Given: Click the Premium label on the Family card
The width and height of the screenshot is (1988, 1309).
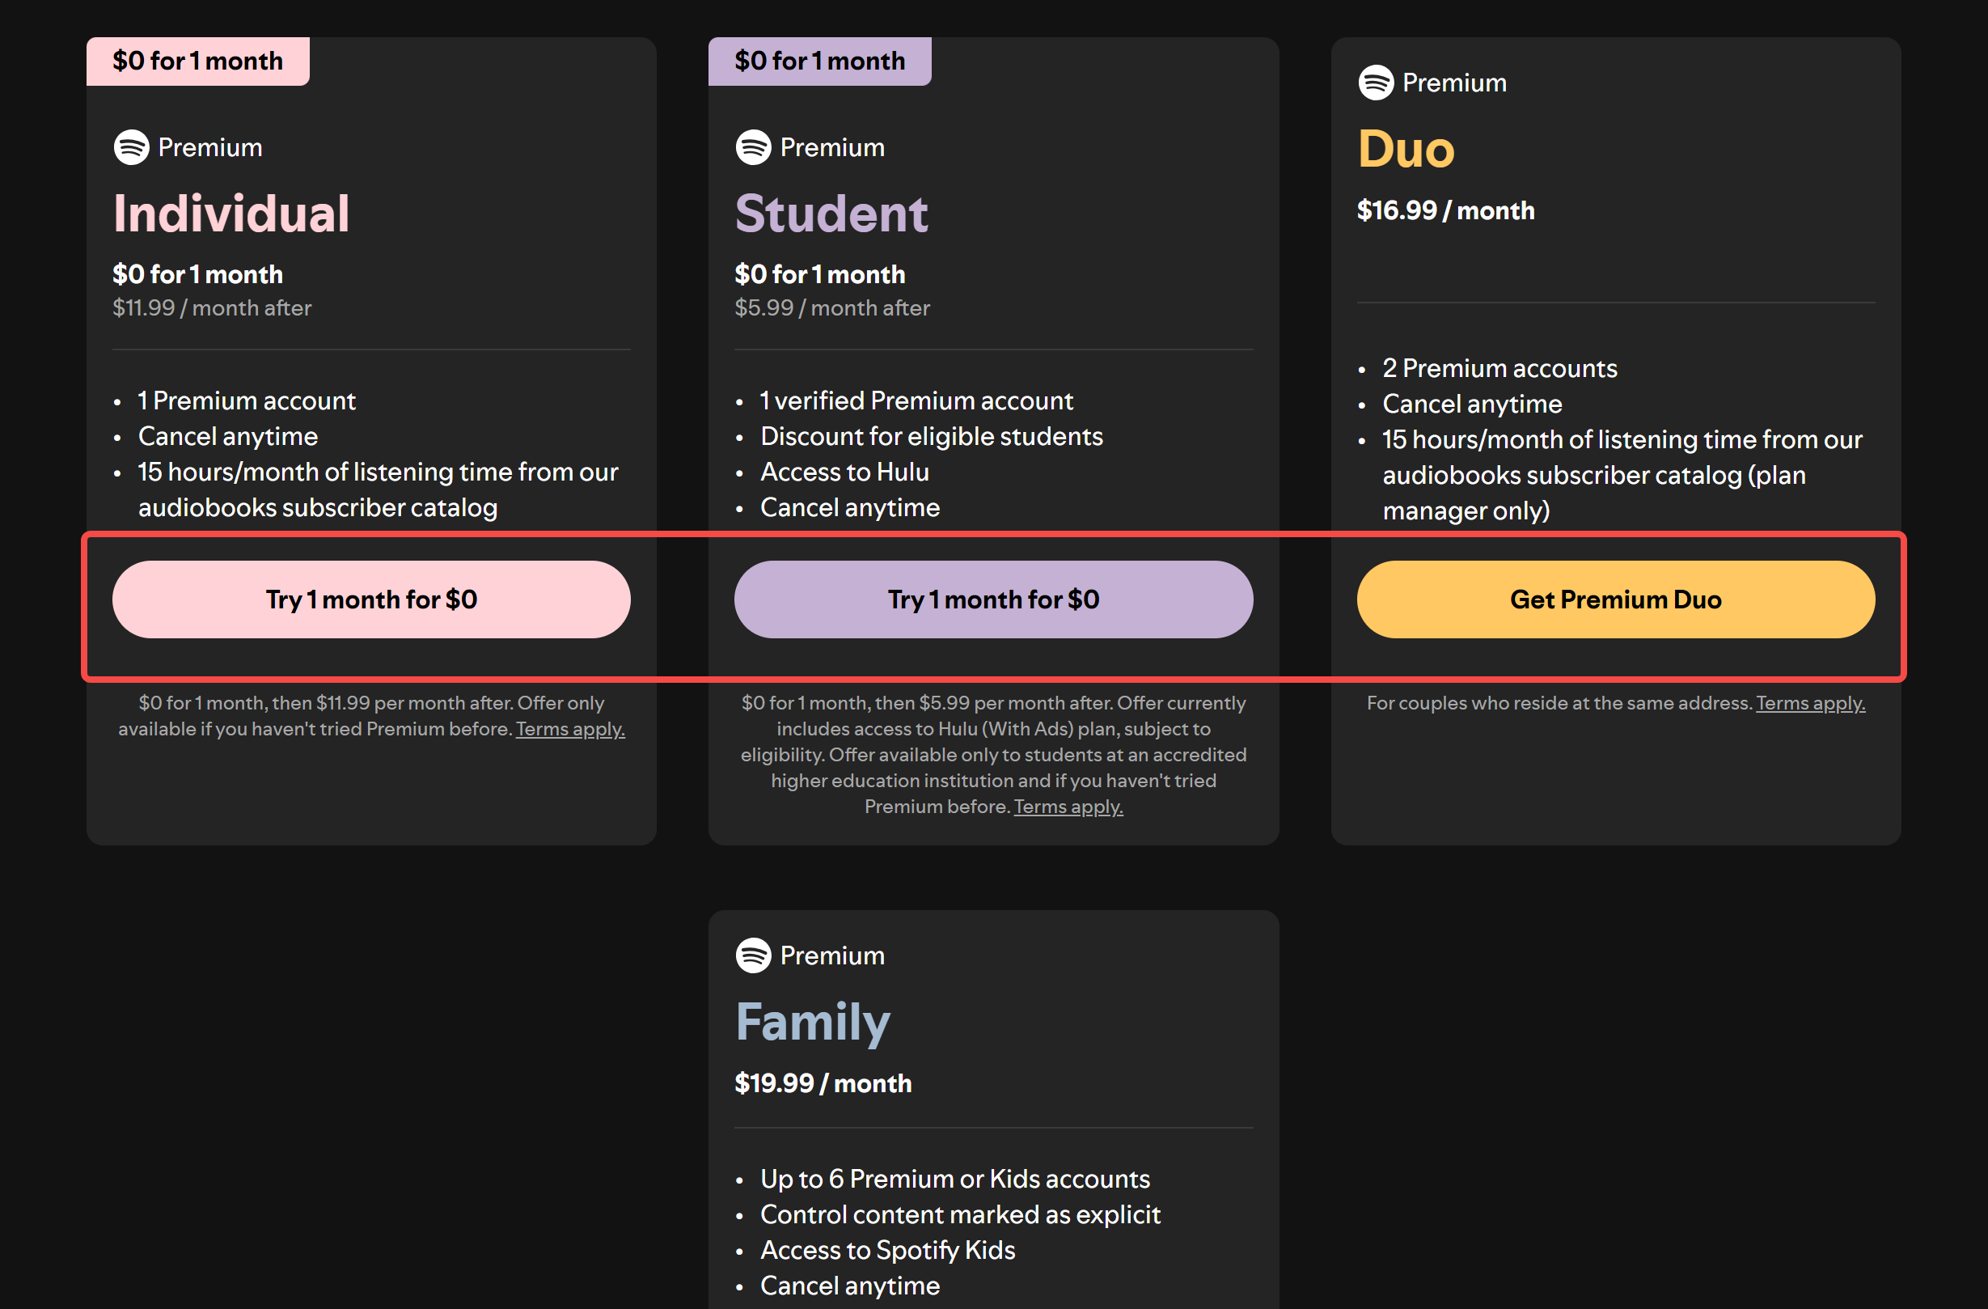Looking at the screenshot, I should (x=831, y=955).
